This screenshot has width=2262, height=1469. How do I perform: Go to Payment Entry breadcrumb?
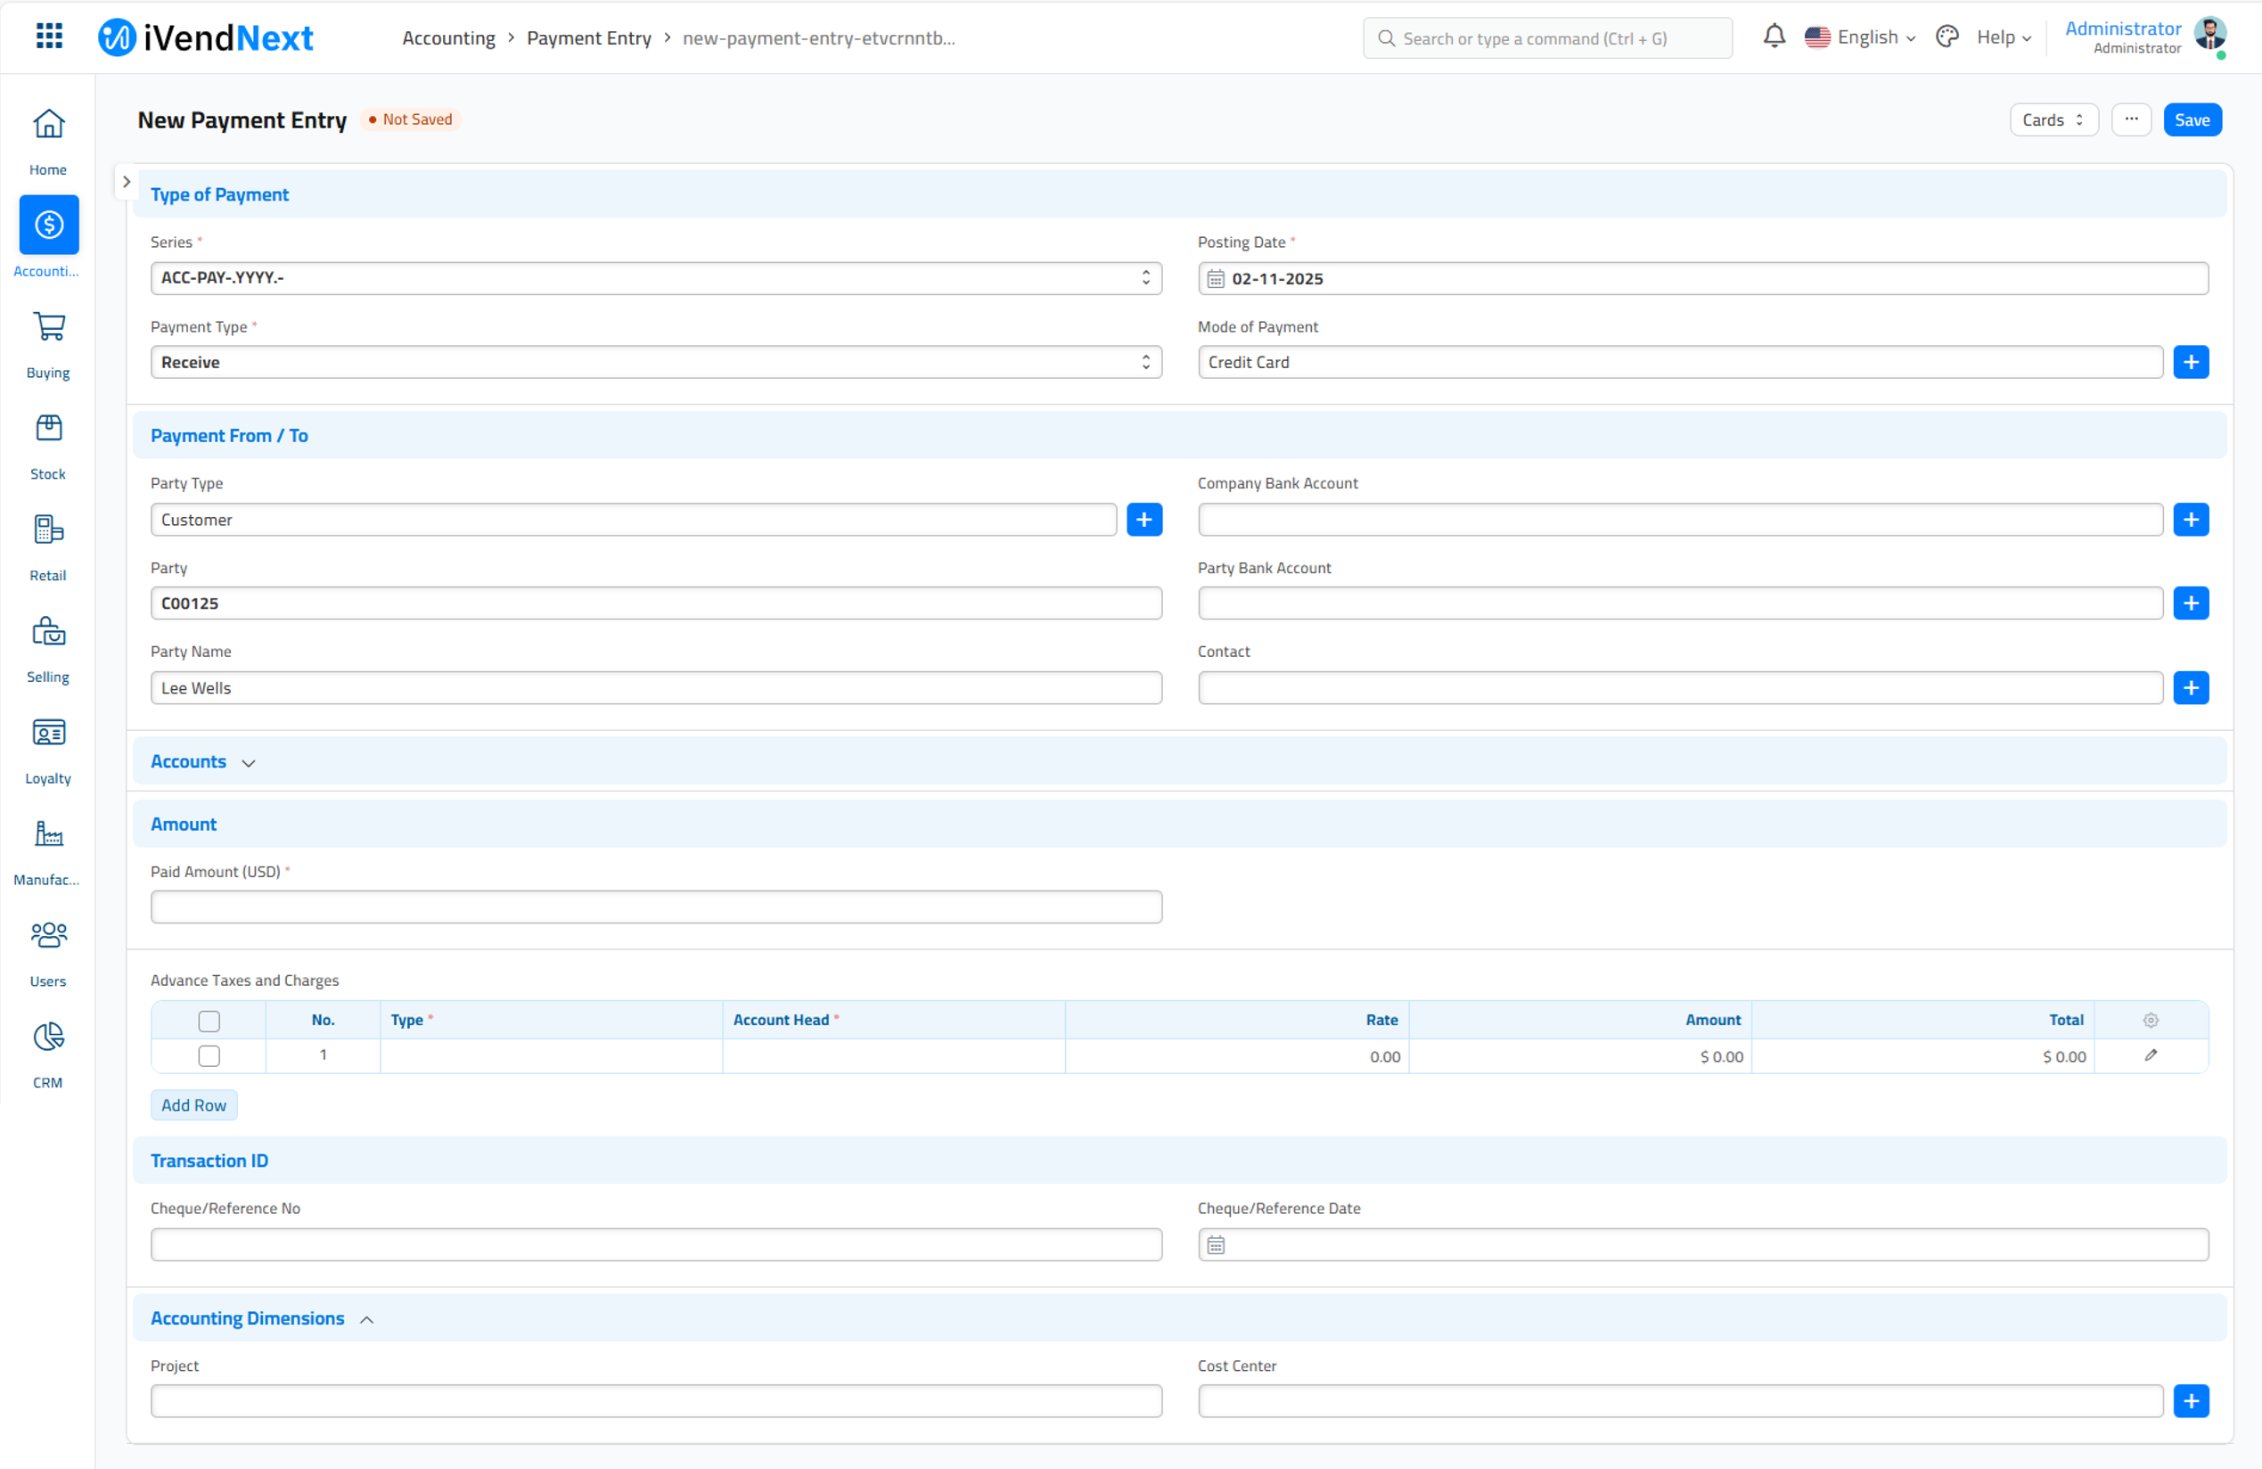[x=588, y=38]
